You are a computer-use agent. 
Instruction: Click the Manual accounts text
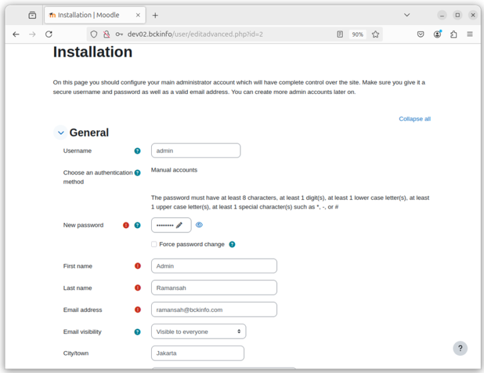pos(174,170)
